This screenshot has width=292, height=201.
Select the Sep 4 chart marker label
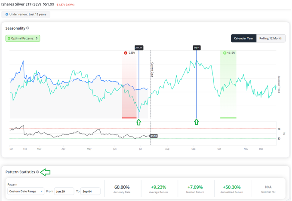[x=197, y=48]
